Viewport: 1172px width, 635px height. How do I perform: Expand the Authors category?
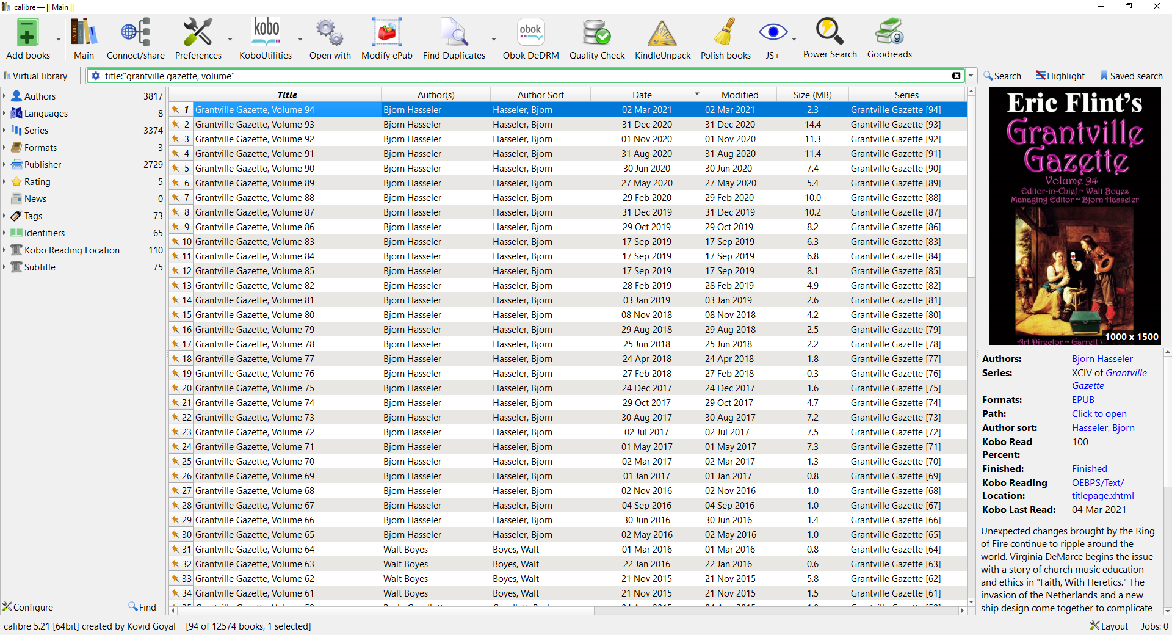(4, 96)
